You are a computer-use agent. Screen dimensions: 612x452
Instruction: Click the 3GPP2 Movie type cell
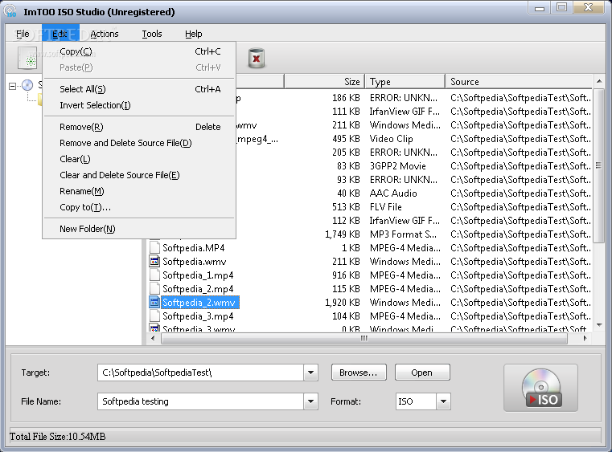(x=398, y=166)
